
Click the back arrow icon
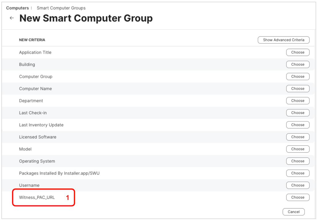[x=12, y=18]
